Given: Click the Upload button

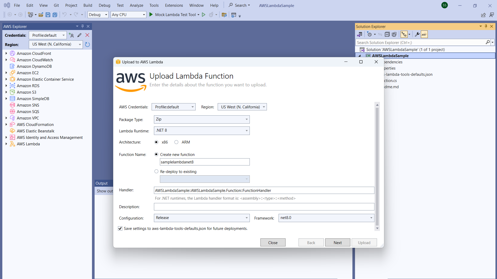Looking at the screenshot, I should (364, 242).
